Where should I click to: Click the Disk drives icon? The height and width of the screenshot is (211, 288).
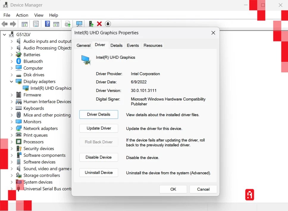coord(18,75)
